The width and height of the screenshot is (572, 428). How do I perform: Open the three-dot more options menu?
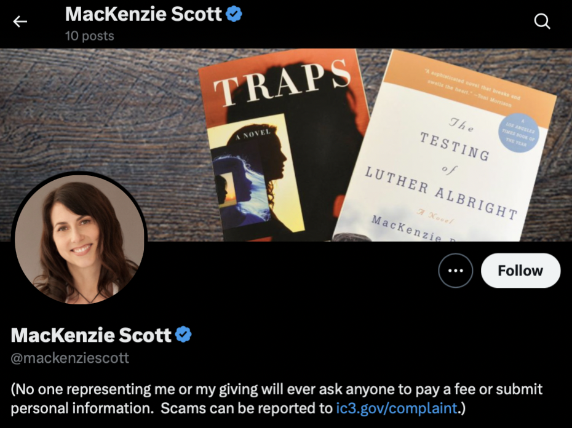(x=455, y=271)
